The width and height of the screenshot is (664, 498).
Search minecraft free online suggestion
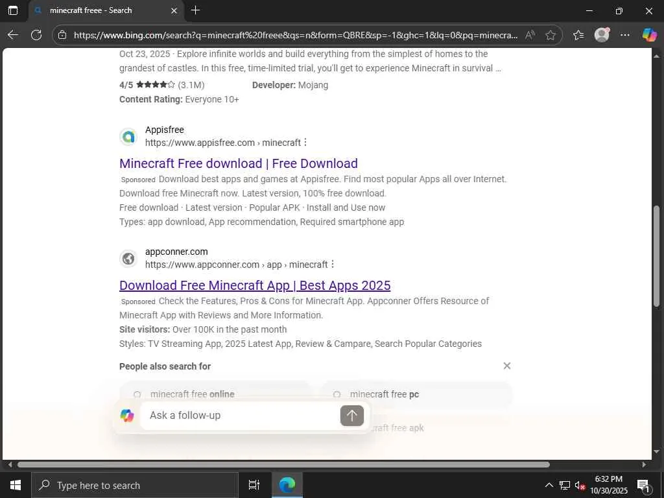215,394
